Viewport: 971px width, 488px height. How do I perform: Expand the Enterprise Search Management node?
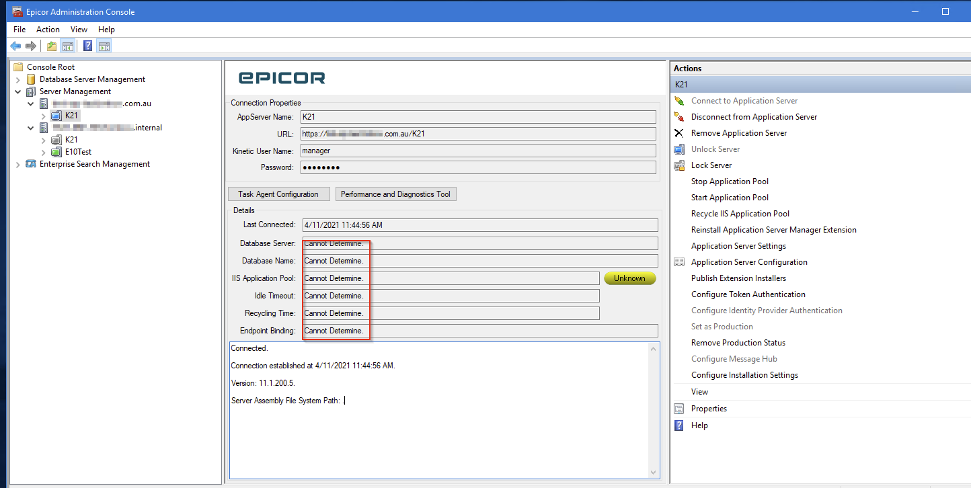(18, 164)
